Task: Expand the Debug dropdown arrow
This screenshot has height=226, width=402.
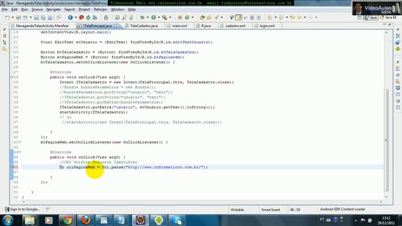Action: tap(148, 18)
